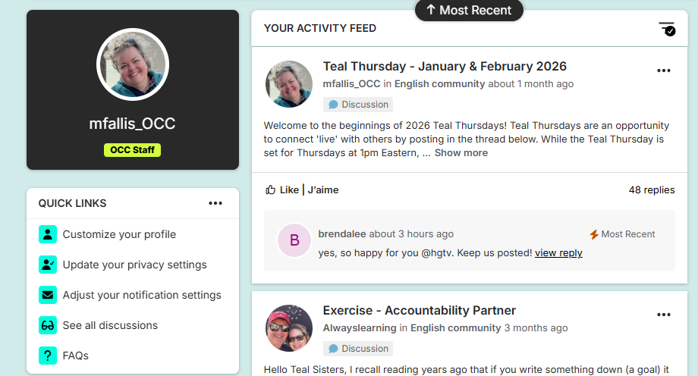The height and width of the screenshot is (376, 698).
Task: Open Teal Thursday - January & February 2026 post
Action: [x=445, y=67]
